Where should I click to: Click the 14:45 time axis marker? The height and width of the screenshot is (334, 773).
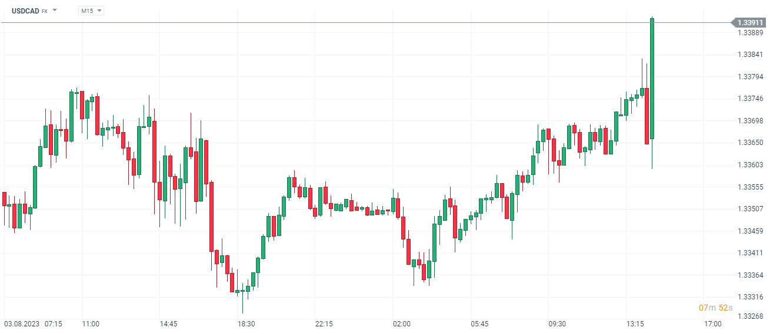[168, 324]
